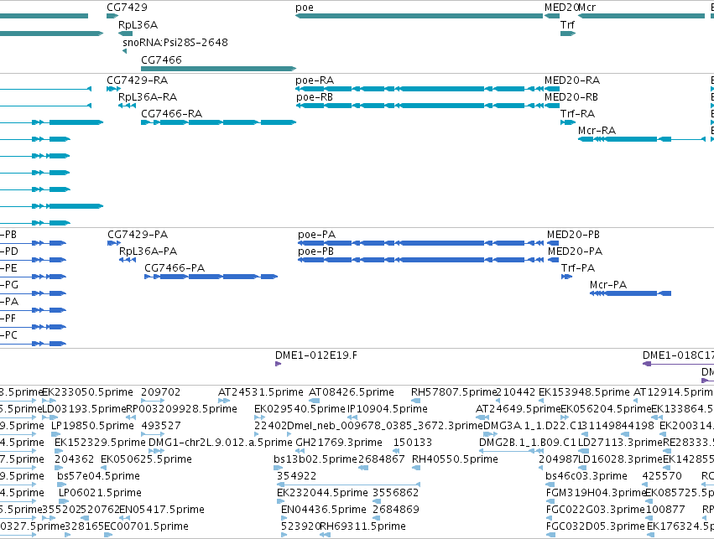Select RH40550.5prime EST label

point(455,459)
